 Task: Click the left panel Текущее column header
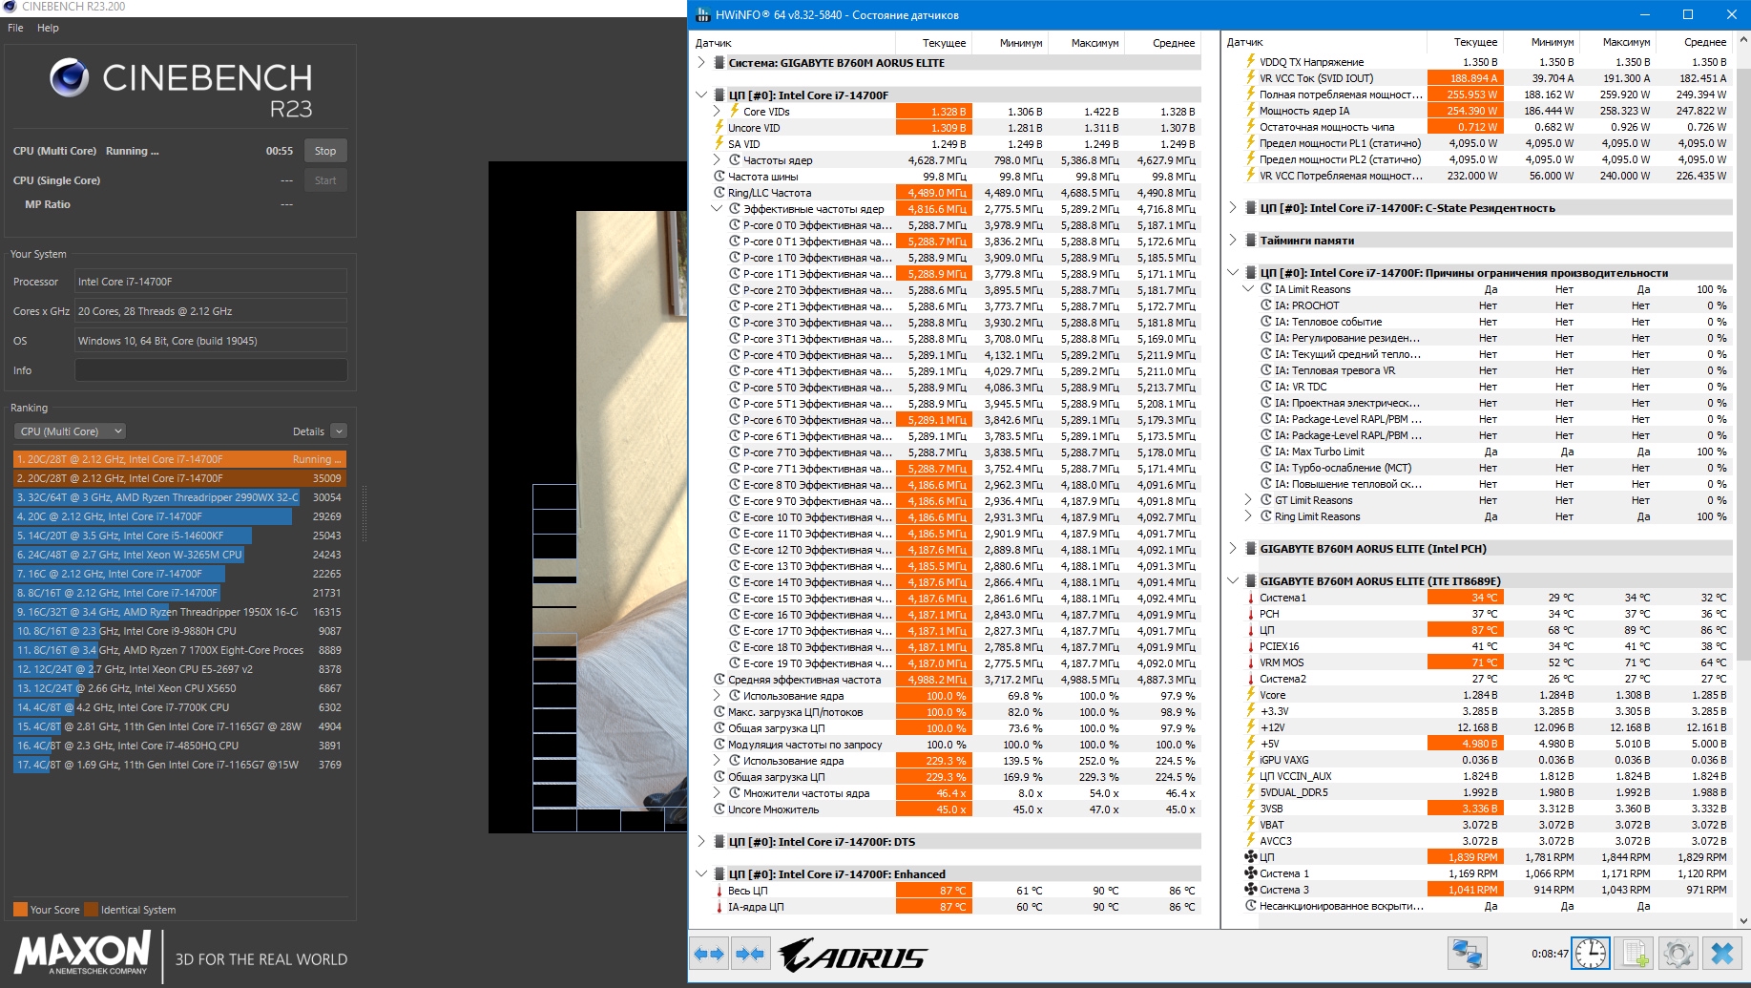tap(934, 43)
